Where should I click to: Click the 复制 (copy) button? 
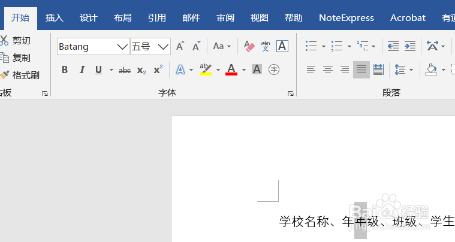(15, 58)
